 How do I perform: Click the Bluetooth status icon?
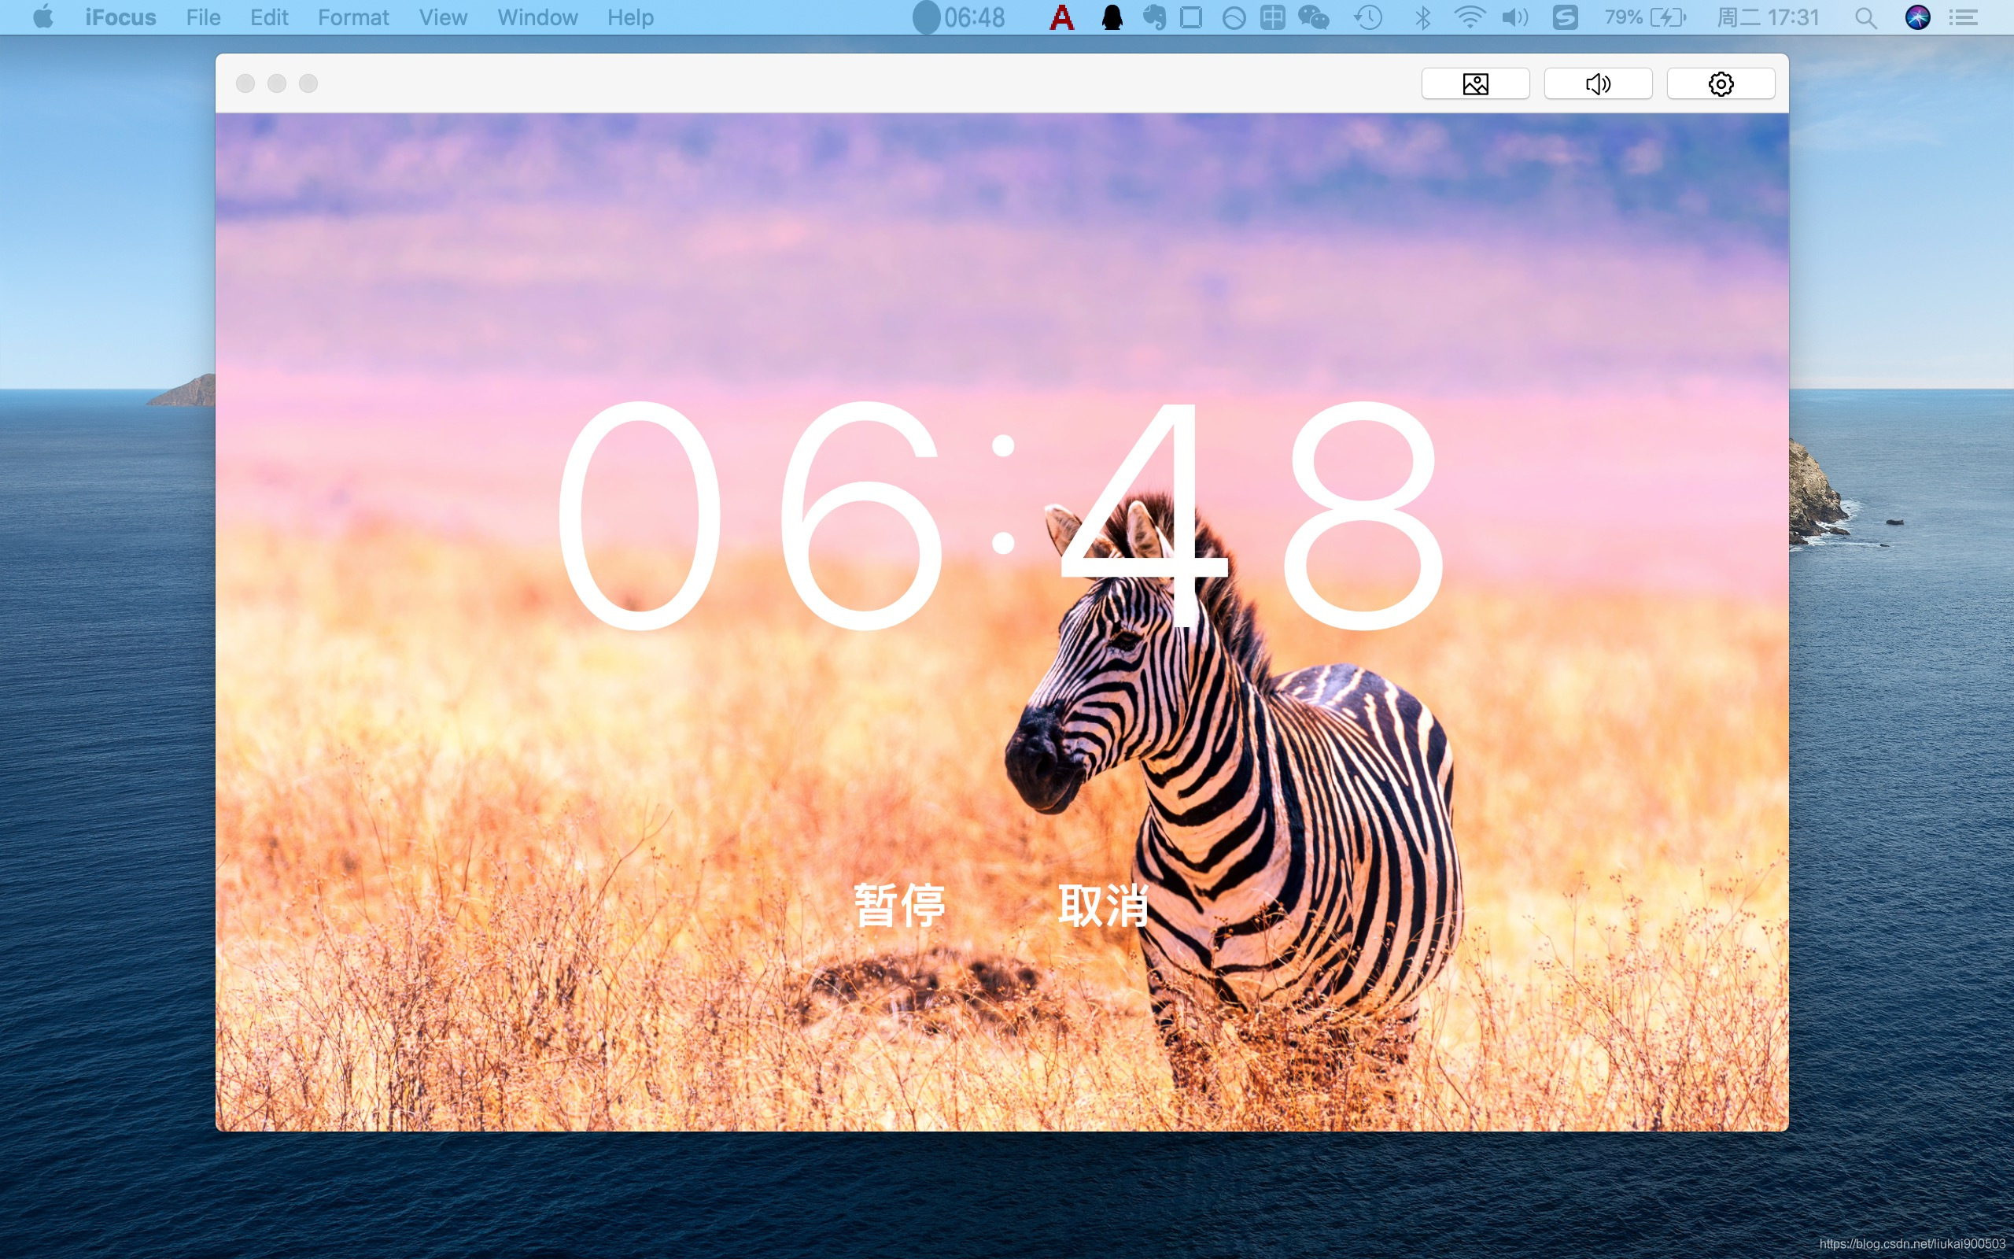1422,17
